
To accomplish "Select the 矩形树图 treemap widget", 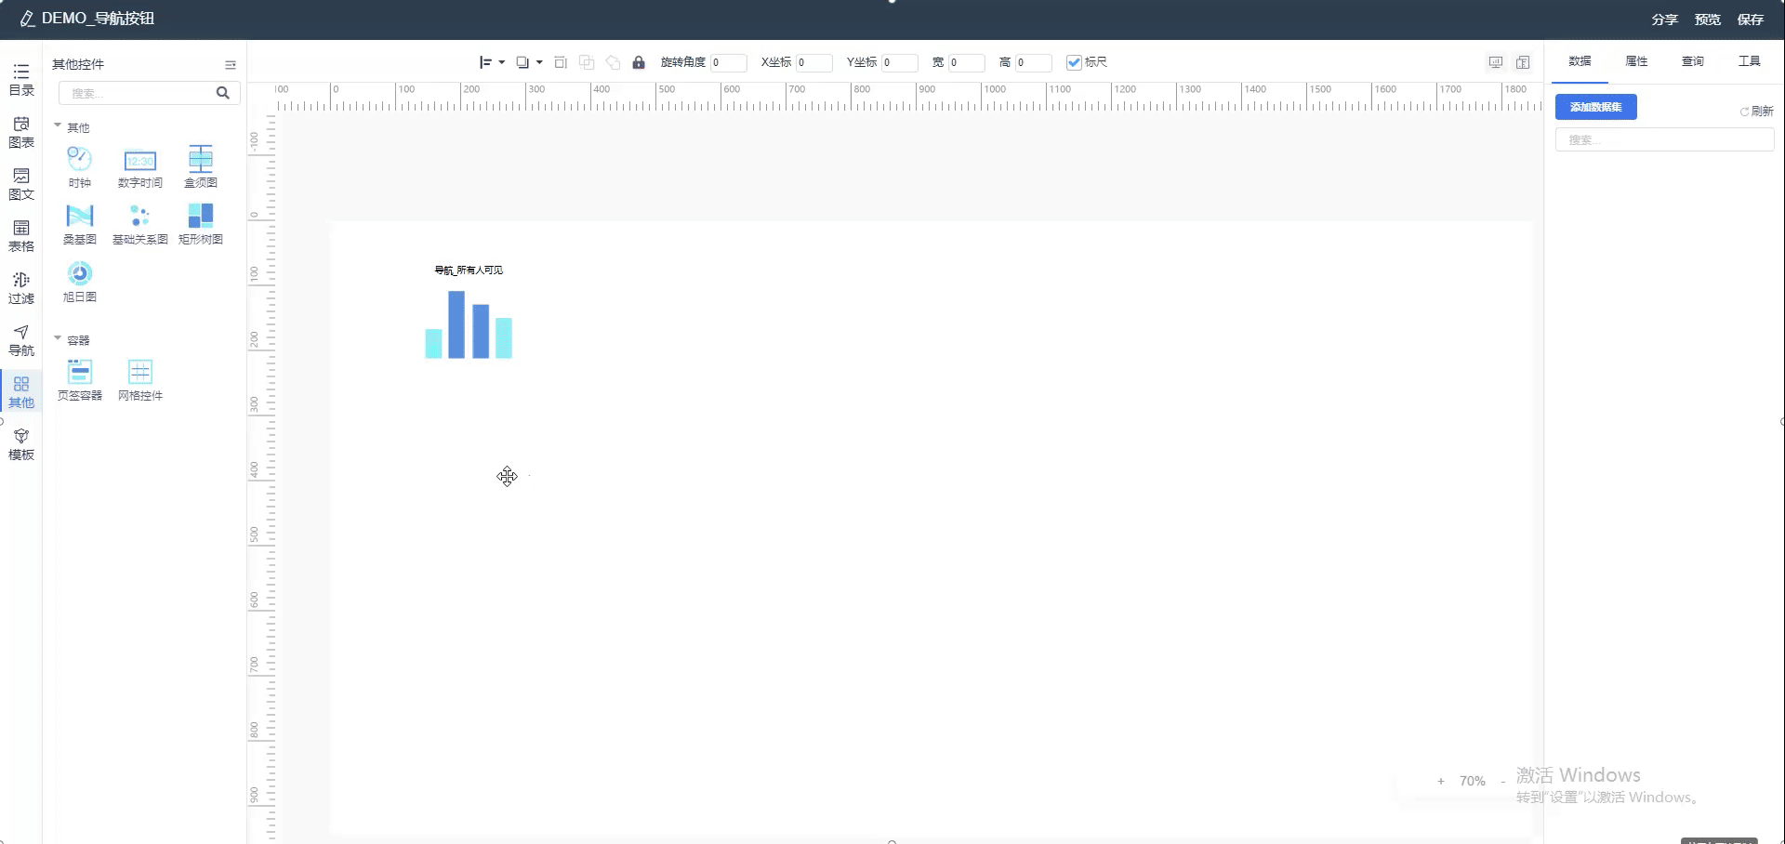I will tap(201, 224).
